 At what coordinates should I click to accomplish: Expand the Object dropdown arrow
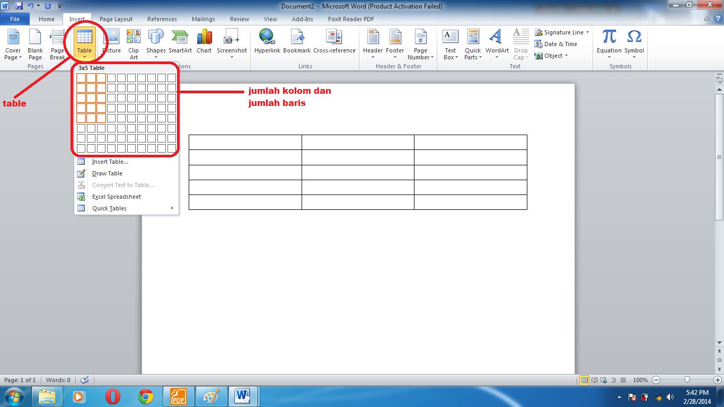[x=566, y=56]
